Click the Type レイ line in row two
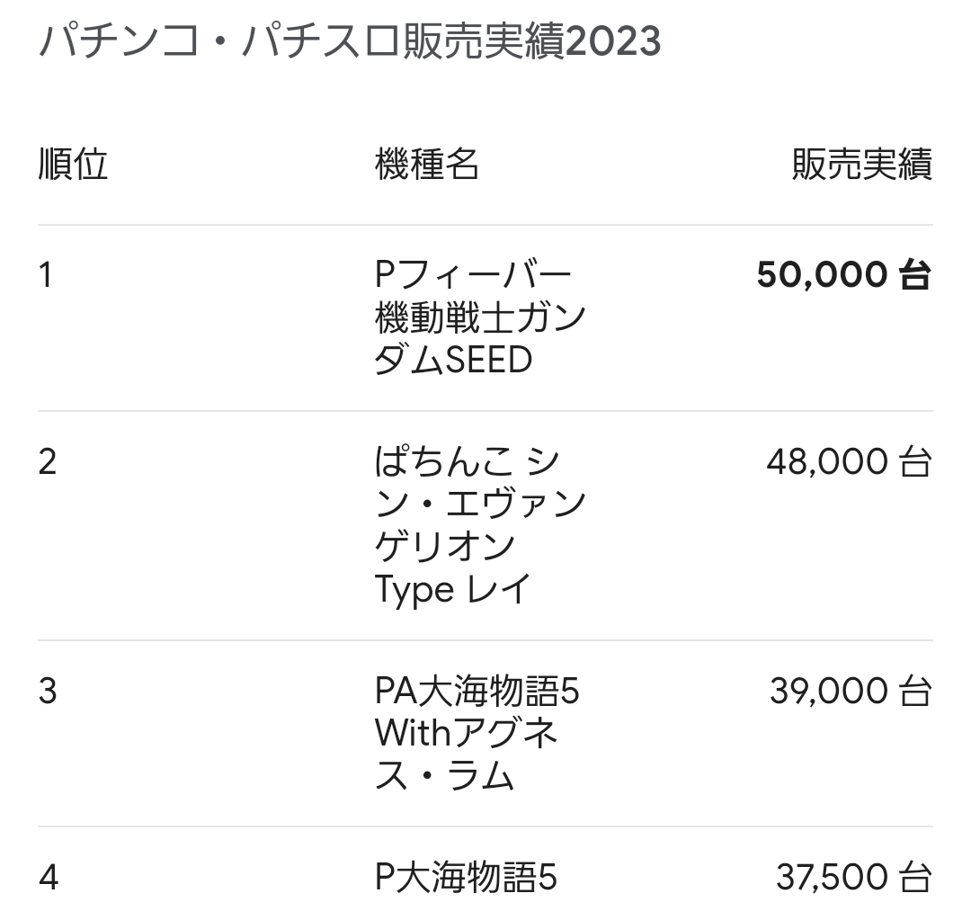Image resolution: width=971 pixels, height=911 pixels. 453,590
